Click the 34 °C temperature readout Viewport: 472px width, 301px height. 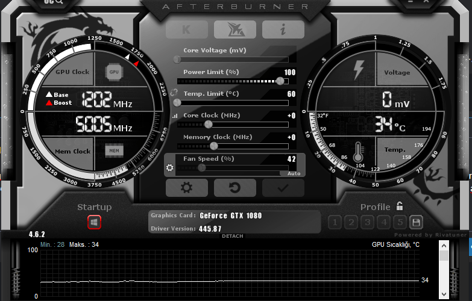391,125
